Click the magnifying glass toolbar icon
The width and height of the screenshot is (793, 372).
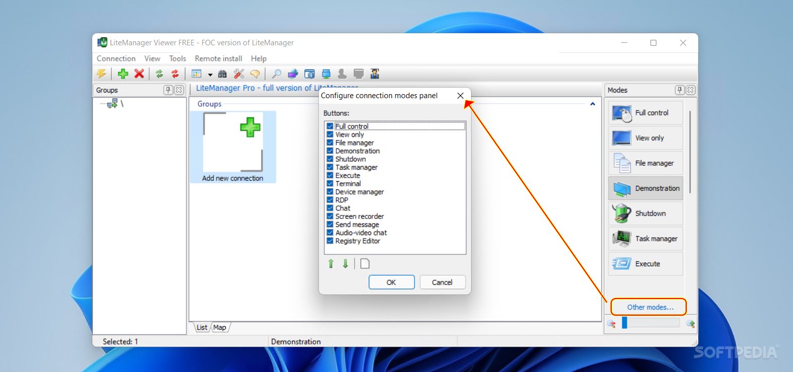coord(276,74)
